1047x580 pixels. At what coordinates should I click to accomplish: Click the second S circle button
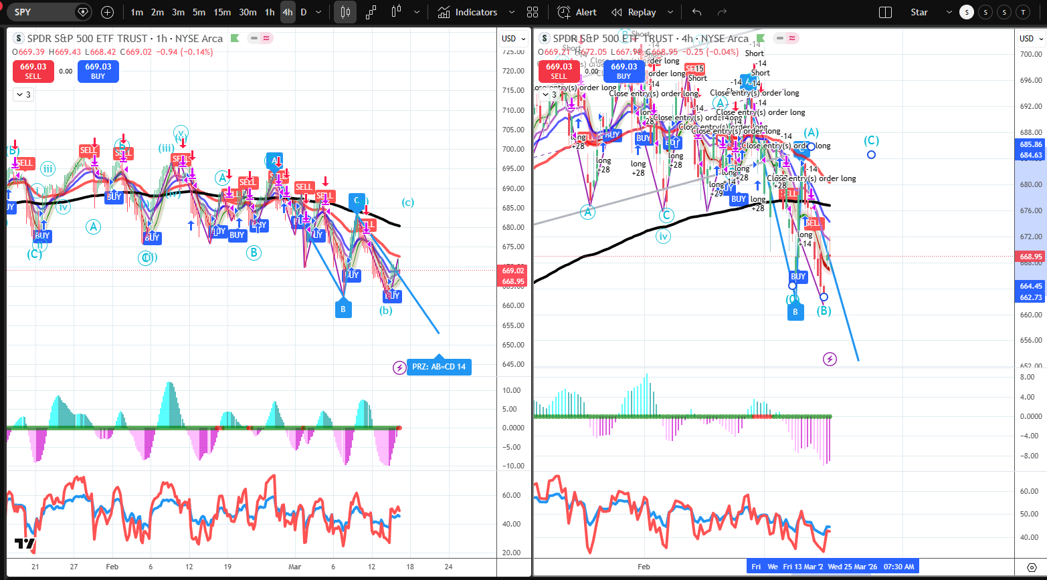coord(985,12)
